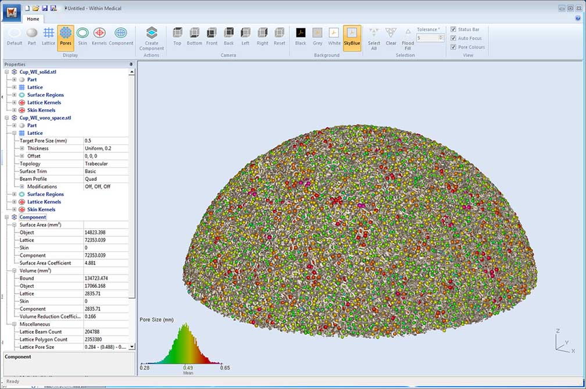Open the Within Medical application menu

point(12,12)
